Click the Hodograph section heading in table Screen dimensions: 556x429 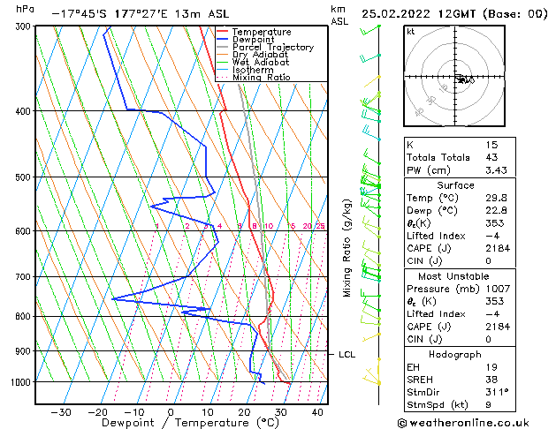(x=455, y=355)
